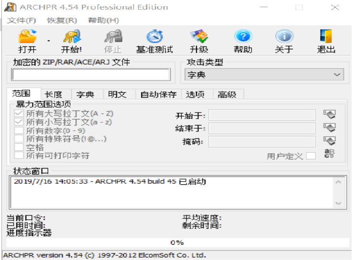352x260 pixels.
Task: Click the icon beside the 掩码 field
Action: pos(329,141)
